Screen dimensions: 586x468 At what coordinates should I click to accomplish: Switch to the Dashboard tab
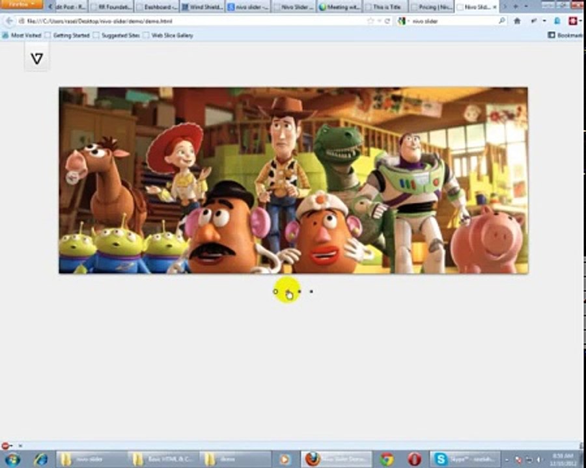pos(157,6)
